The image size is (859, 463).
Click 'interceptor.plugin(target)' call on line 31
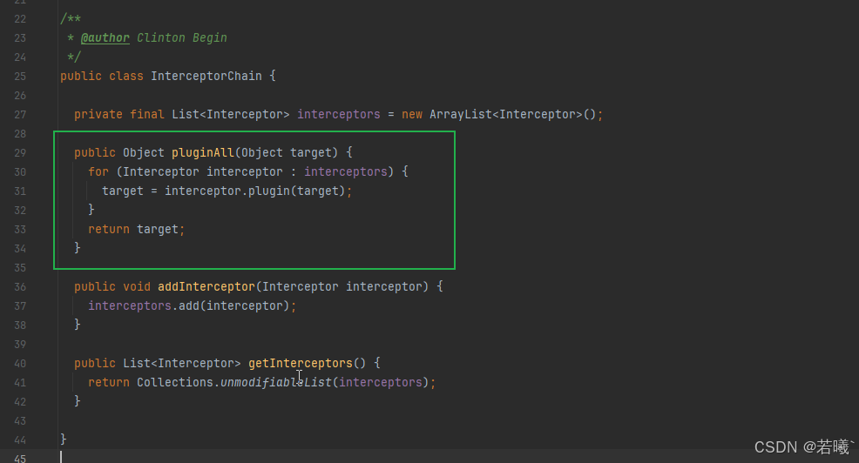tap(254, 191)
